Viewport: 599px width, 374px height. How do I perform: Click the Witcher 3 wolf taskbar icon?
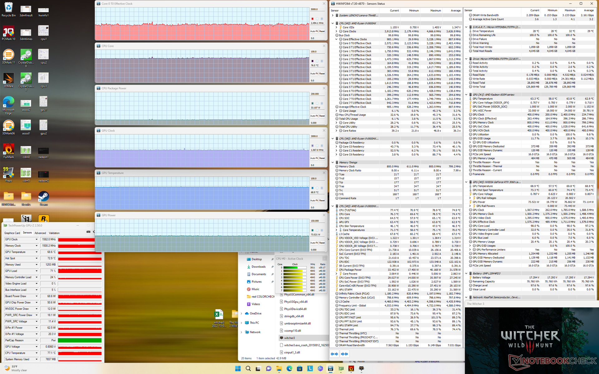point(361,368)
